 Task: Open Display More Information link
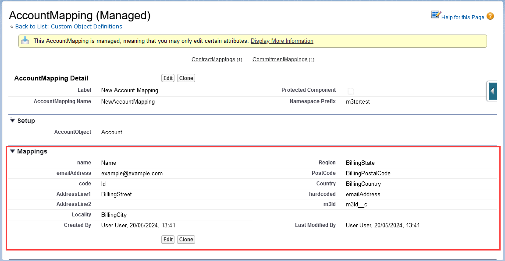coord(282,41)
